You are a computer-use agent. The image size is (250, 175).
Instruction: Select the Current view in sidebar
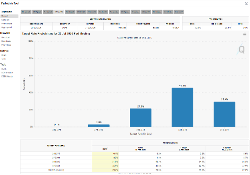coord(4,16)
